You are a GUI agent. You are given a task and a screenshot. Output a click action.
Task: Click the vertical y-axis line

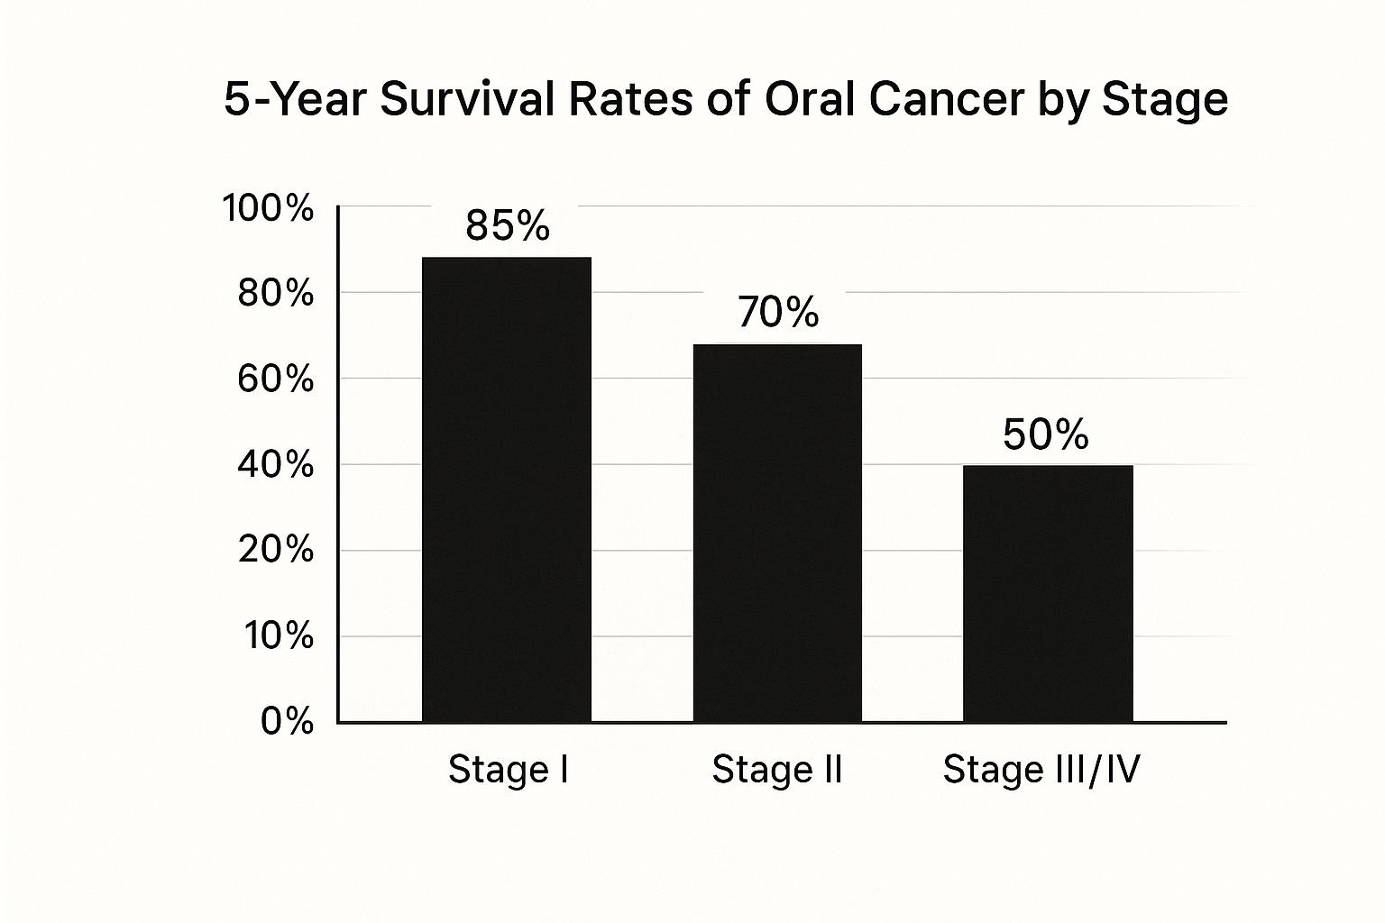click(x=338, y=451)
